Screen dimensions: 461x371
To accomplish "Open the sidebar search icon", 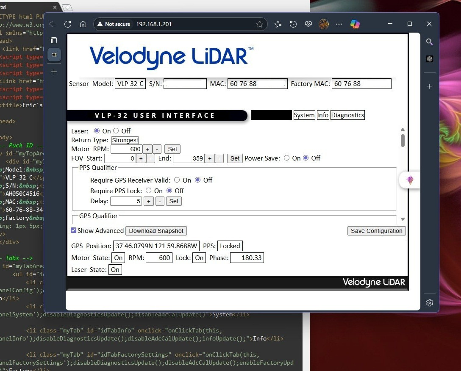I will coord(430,42).
